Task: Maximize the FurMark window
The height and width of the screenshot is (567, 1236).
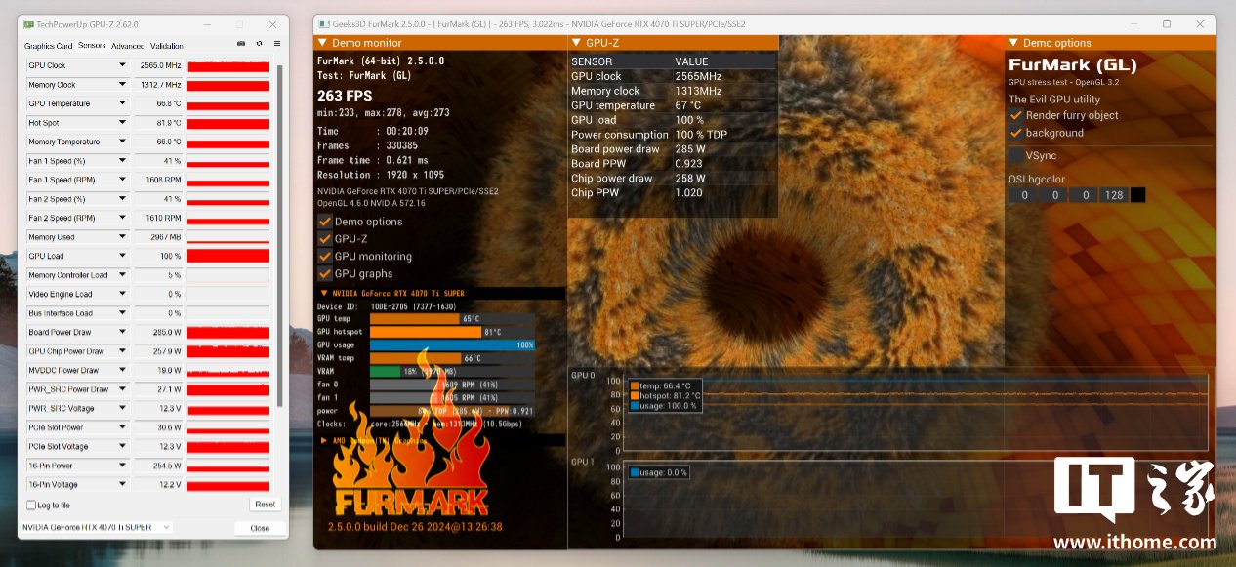Action: pos(1167,24)
